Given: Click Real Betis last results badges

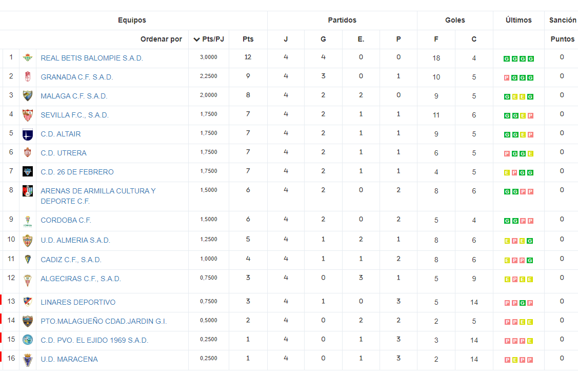Looking at the screenshot, I should coord(519,58).
